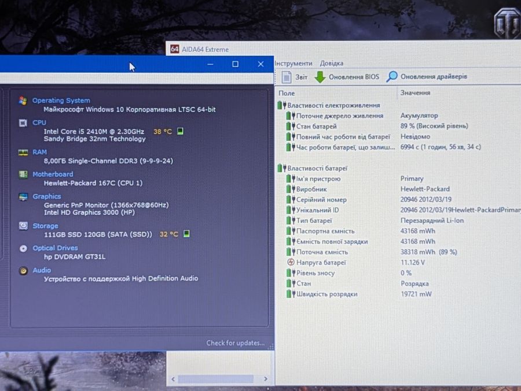Select the Ємність повної зарядки row

click(x=398, y=241)
